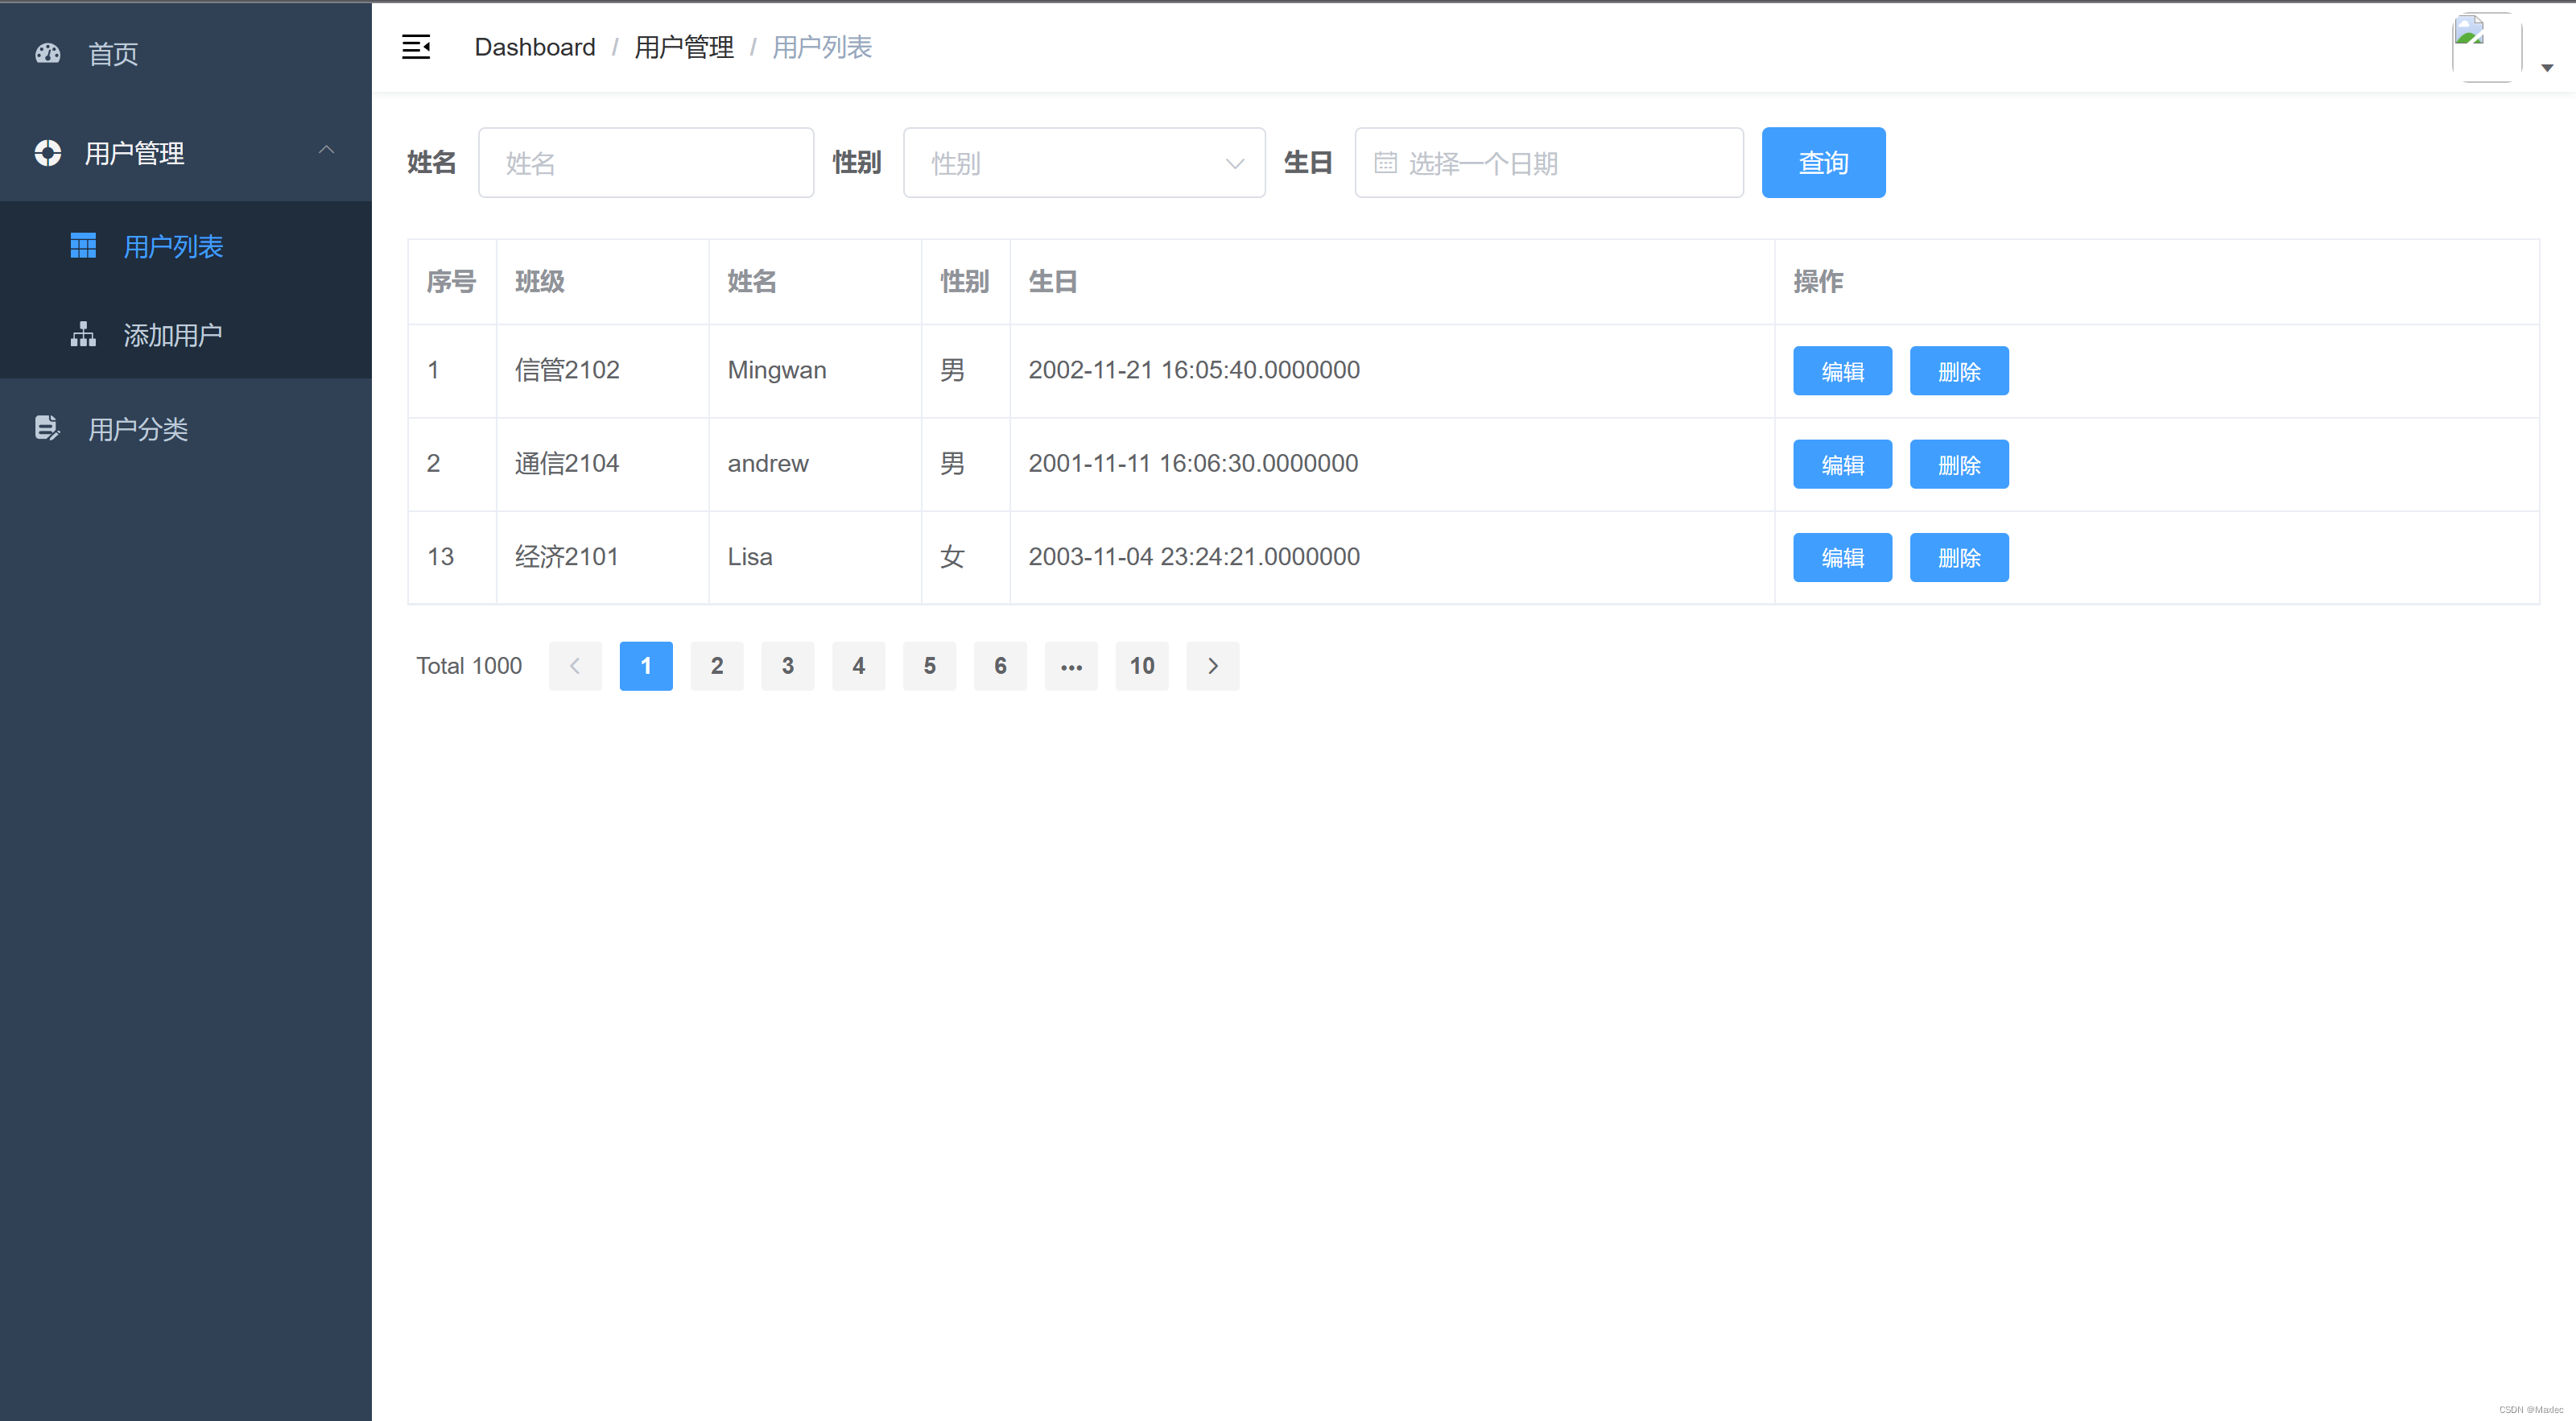2576x1421 pixels.
Task: Click the 添加用户 hierarchy icon
Action: click(83, 334)
